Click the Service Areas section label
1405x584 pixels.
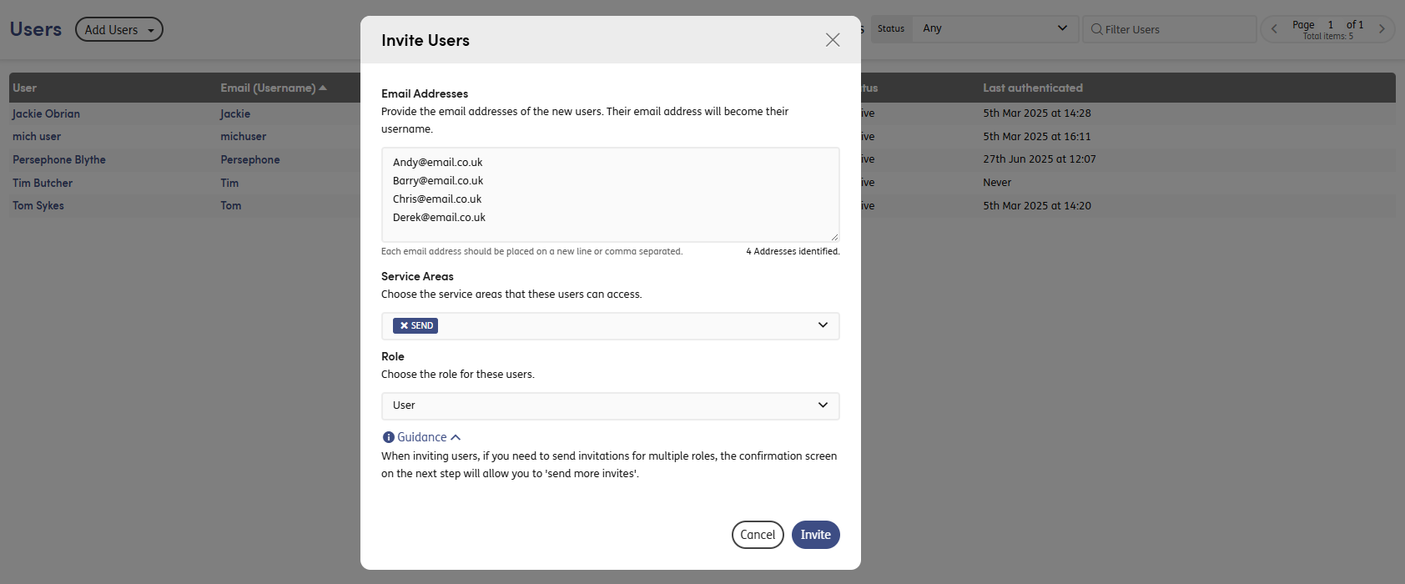417,276
